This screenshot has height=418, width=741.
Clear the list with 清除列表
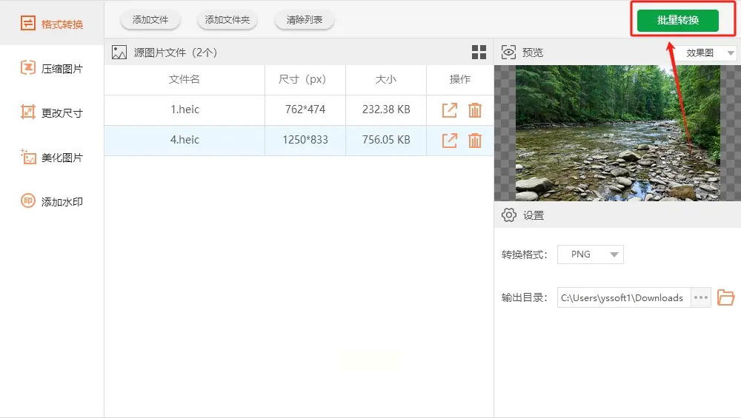[305, 20]
